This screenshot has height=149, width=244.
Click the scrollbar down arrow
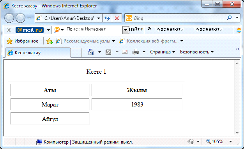237,133
